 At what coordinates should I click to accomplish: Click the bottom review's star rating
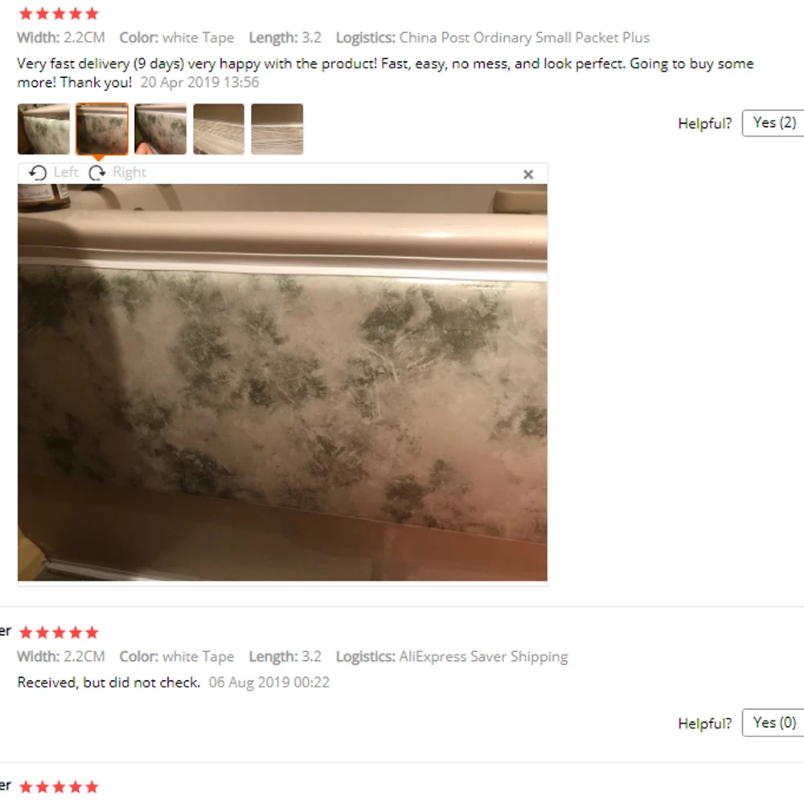[x=59, y=786]
